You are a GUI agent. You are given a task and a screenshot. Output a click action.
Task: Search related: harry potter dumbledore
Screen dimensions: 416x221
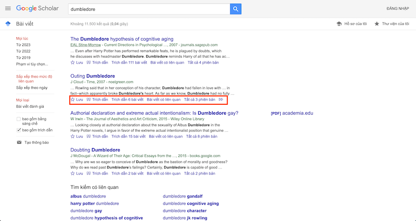[95, 203]
